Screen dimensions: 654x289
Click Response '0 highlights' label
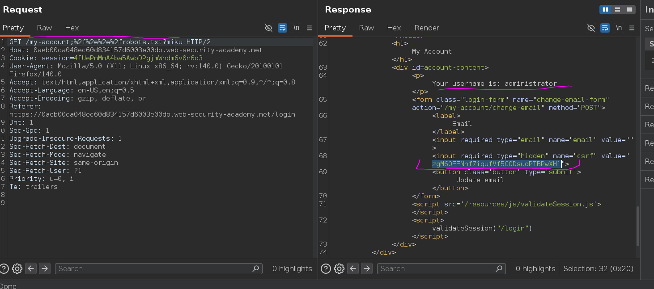pyautogui.click(x=535, y=268)
